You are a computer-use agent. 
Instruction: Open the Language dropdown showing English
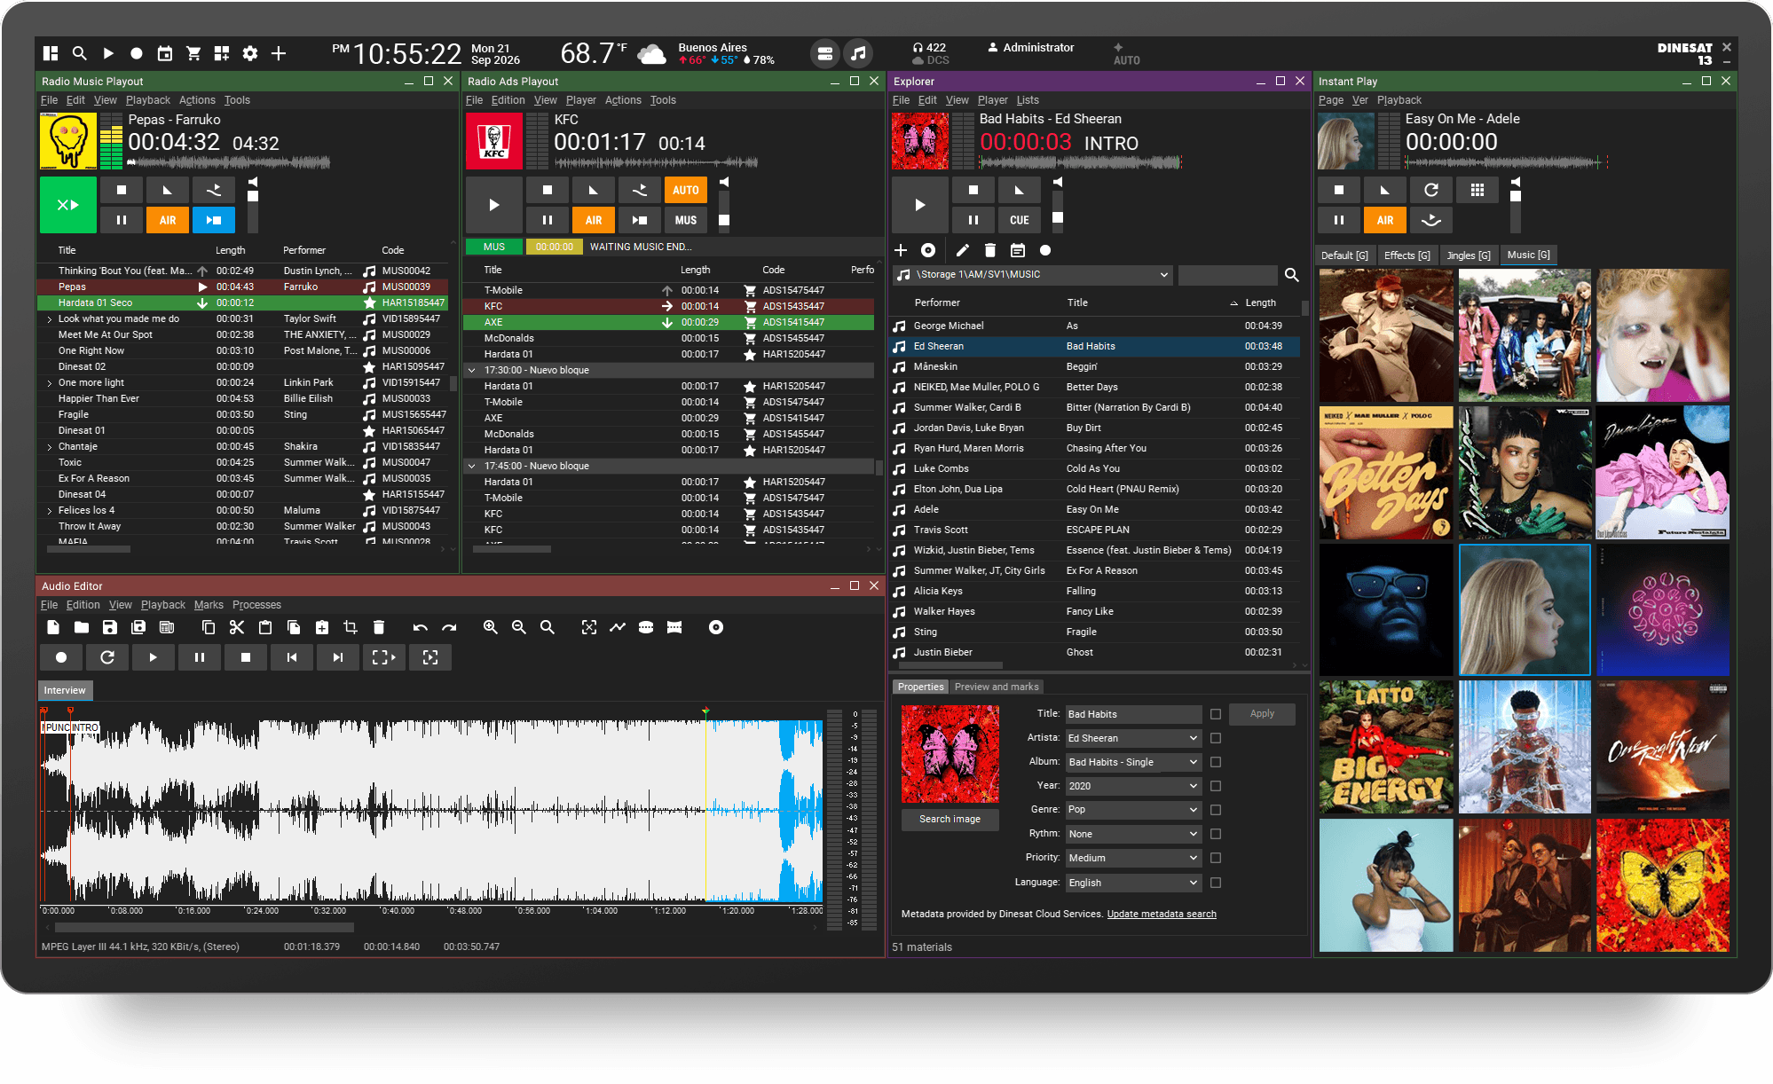1133,883
